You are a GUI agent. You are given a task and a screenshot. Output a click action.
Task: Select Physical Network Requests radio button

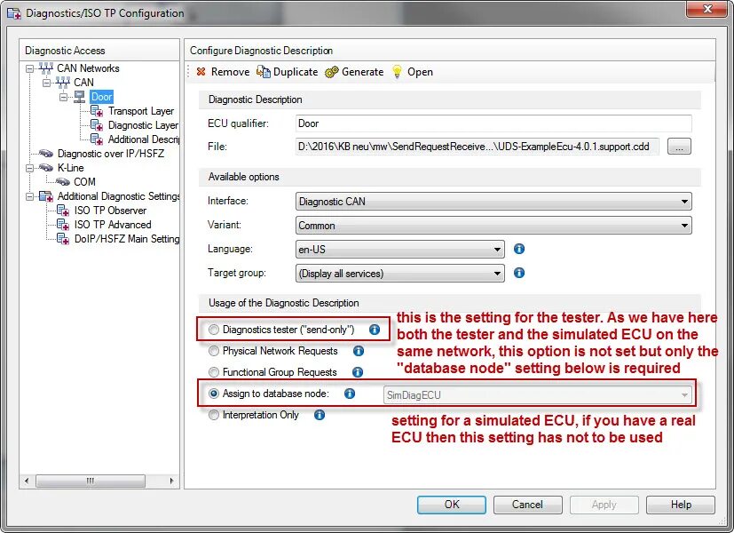point(214,351)
